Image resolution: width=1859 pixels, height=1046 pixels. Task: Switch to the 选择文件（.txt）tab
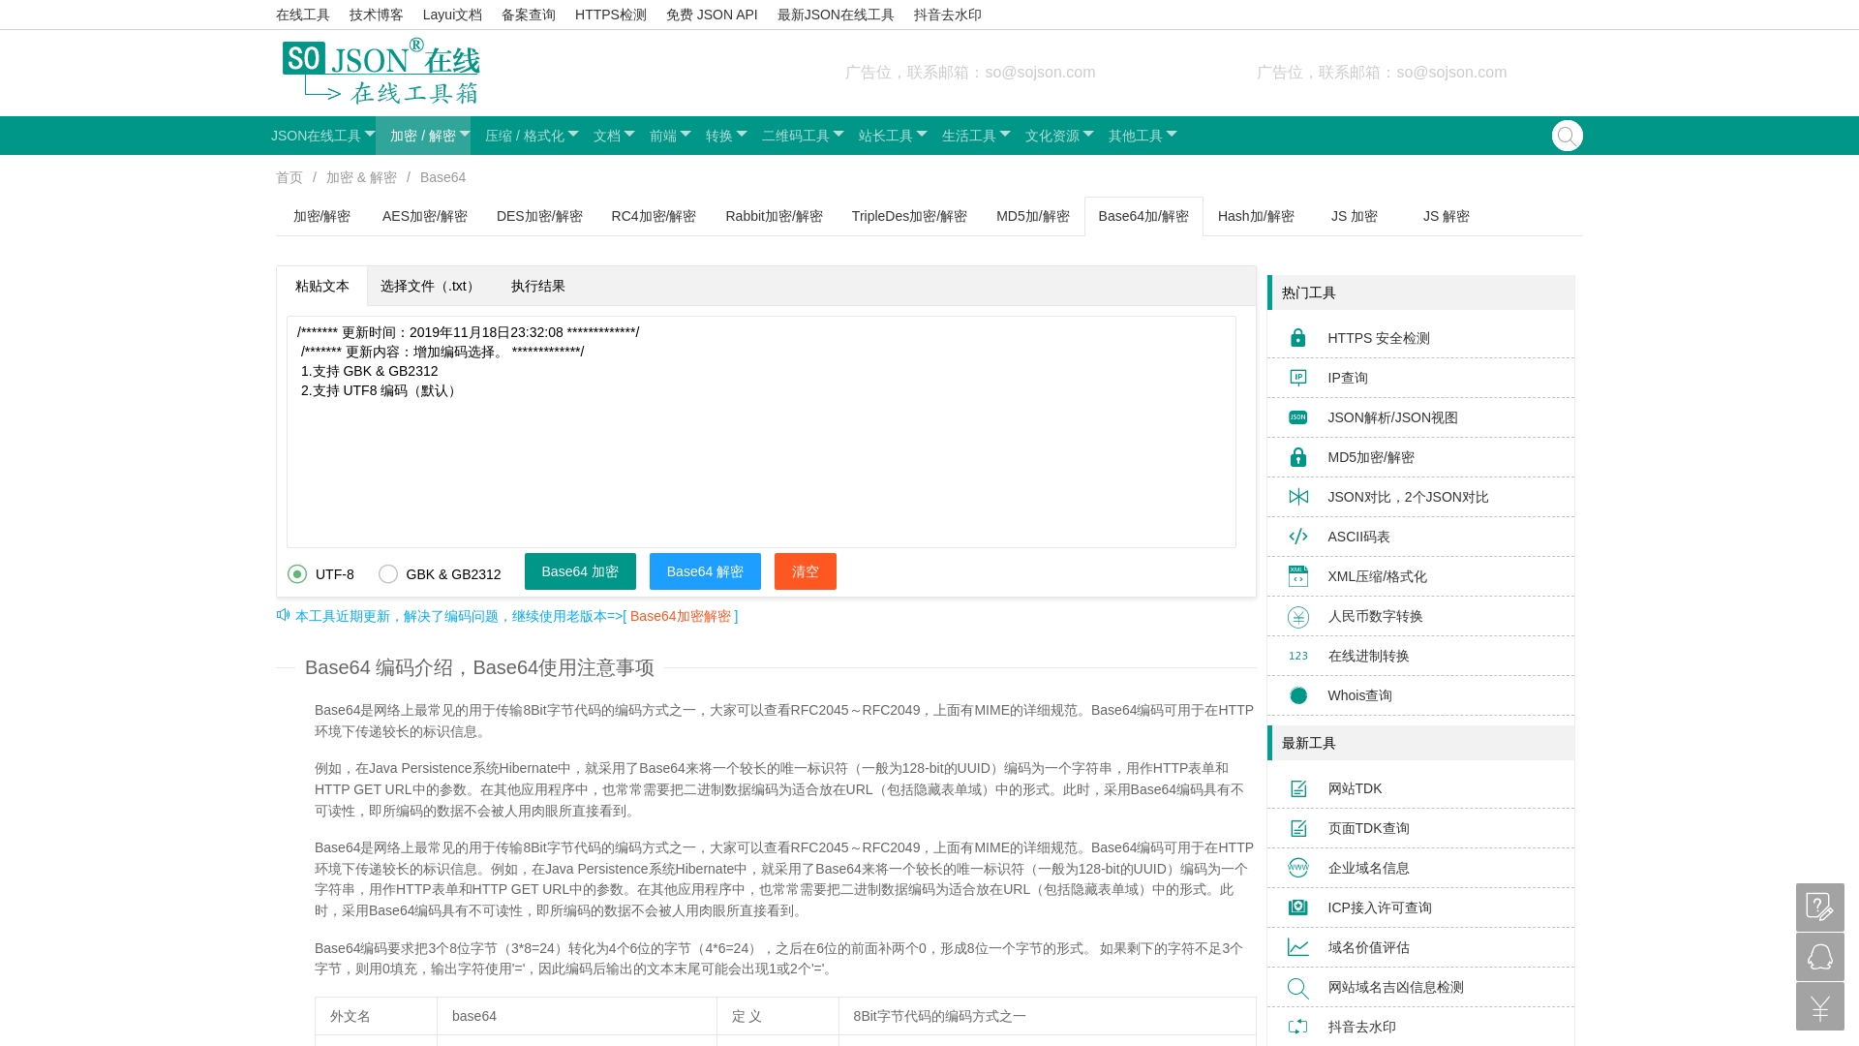click(429, 287)
